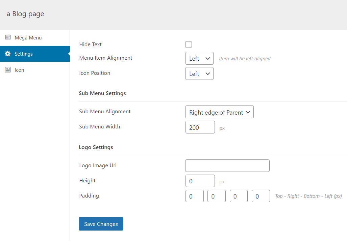Image resolution: width=347 pixels, height=241 pixels.
Task: Click the 'Icon Position' label
Action: coord(95,73)
